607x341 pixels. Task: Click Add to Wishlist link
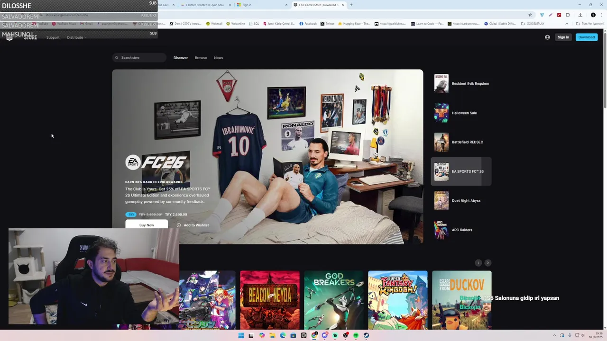coord(193,225)
